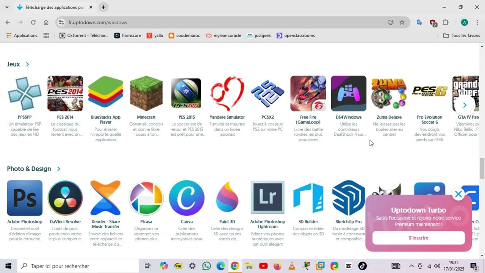Open the PES 2013 game icon
Screen dimensions: 485x273
[186, 94]
